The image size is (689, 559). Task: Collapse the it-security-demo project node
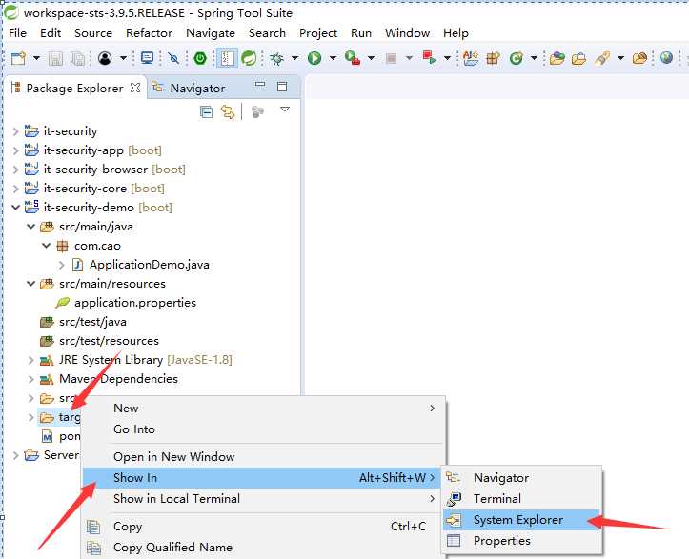click(x=16, y=208)
